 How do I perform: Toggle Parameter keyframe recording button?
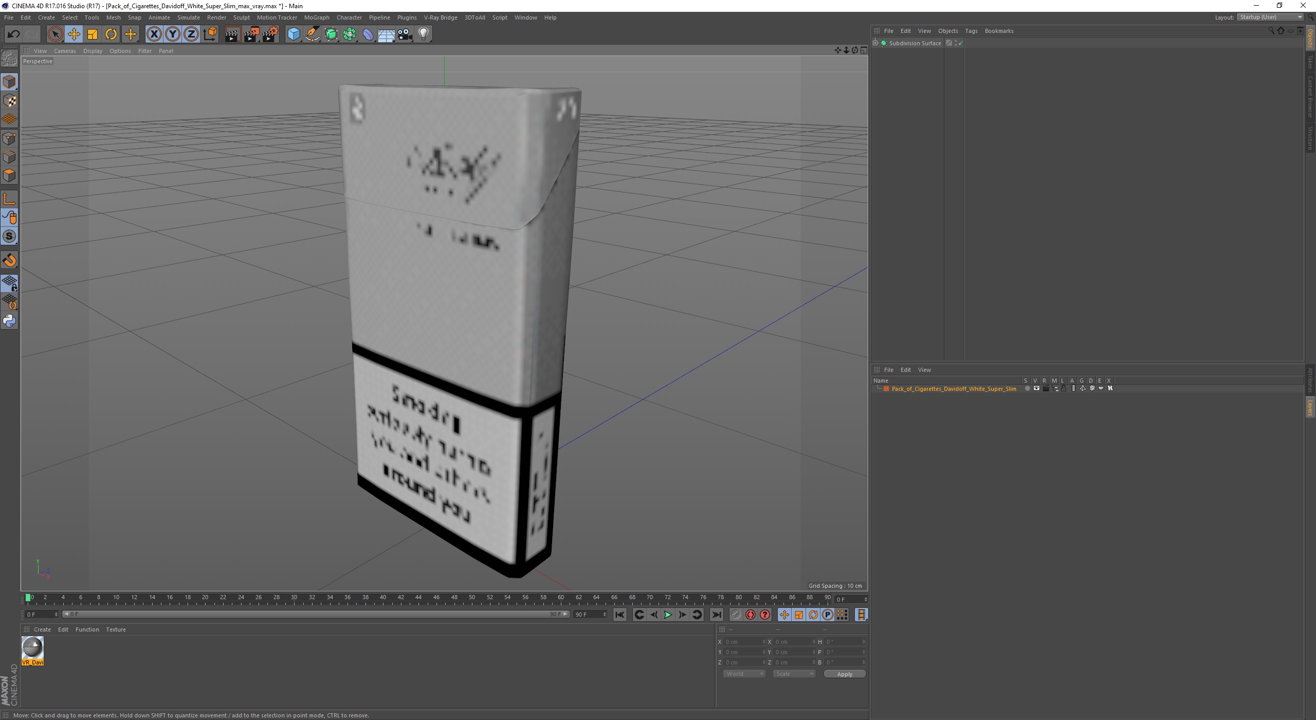tap(827, 615)
